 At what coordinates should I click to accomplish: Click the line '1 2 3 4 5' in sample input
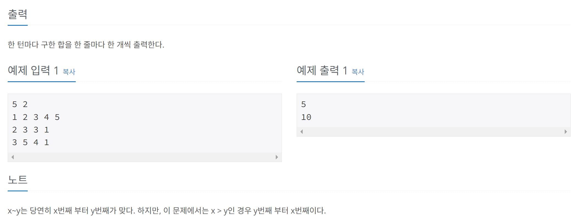tap(36, 117)
